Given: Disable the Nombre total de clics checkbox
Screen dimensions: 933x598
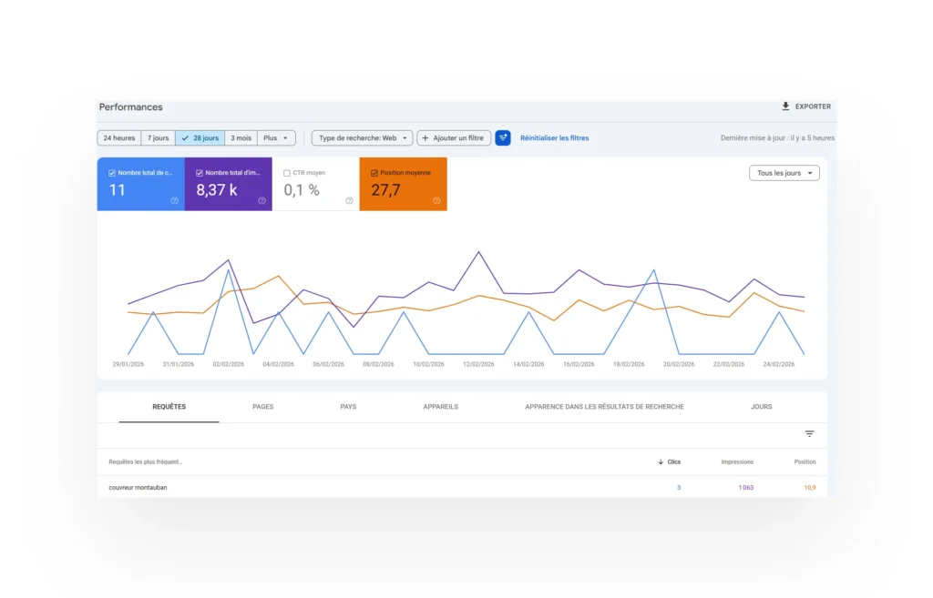Looking at the screenshot, I should pyautogui.click(x=110, y=173).
